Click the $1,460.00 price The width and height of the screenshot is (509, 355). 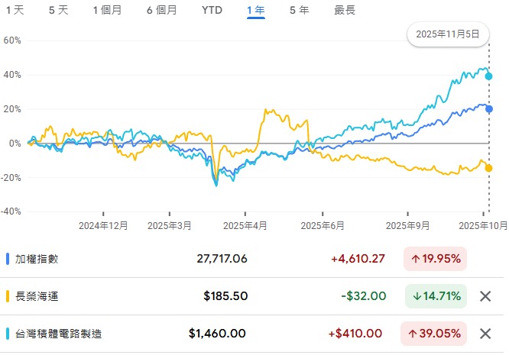pyautogui.click(x=217, y=334)
